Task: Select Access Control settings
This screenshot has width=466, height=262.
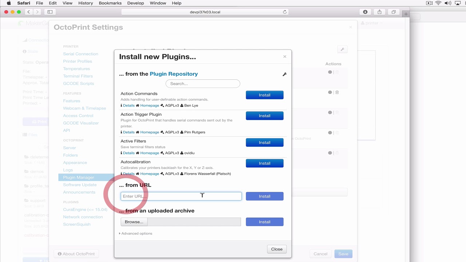Action: coord(78,116)
